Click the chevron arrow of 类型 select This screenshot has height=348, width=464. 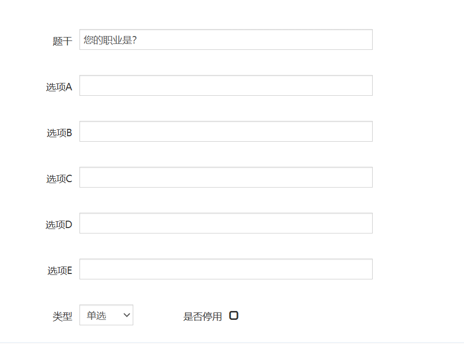tap(127, 315)
